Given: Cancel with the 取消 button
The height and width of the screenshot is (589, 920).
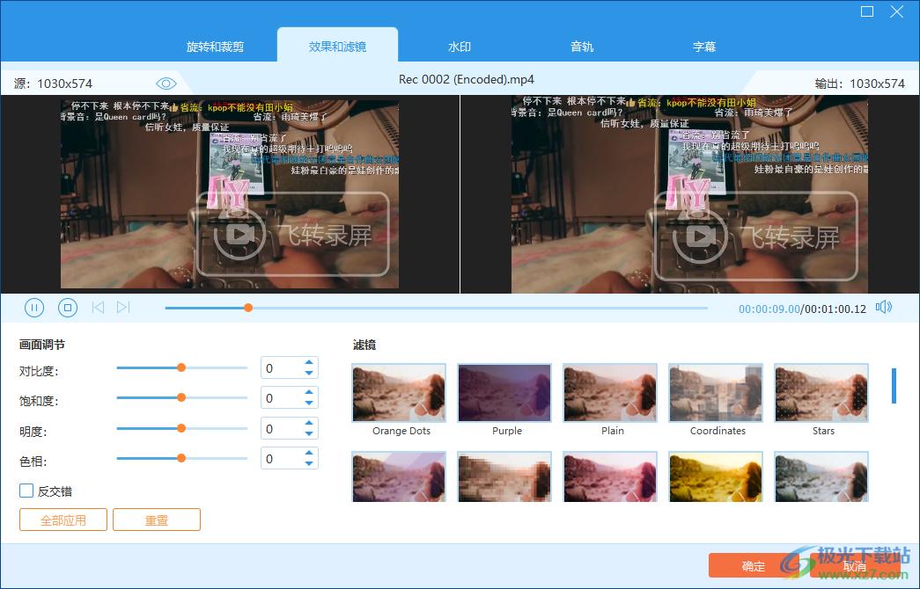Looking at the screenshot, I should click(853, 565).
